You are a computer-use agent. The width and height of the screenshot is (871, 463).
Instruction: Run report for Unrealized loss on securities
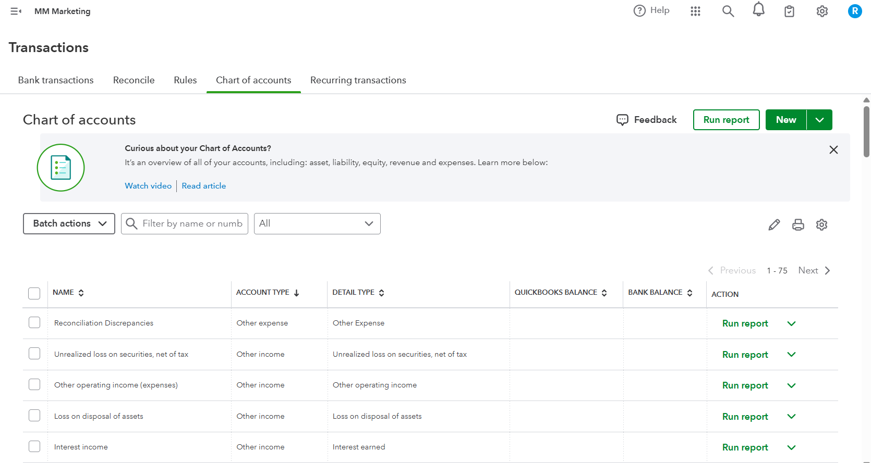[745, 355]
